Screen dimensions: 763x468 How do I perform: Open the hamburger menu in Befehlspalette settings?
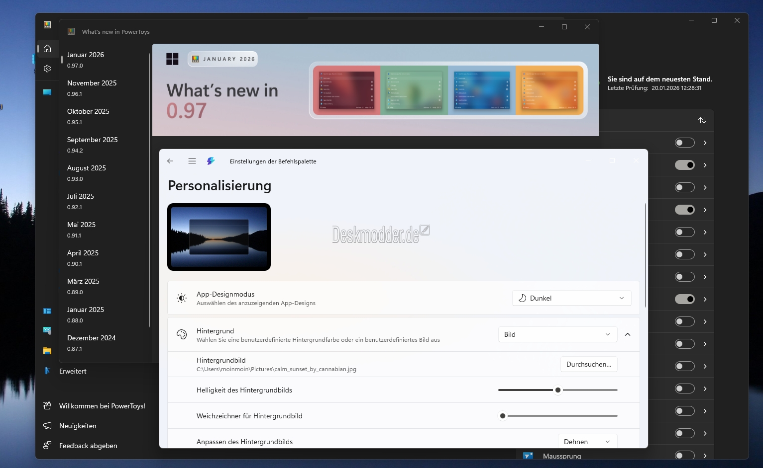click(x=192, y=161)
